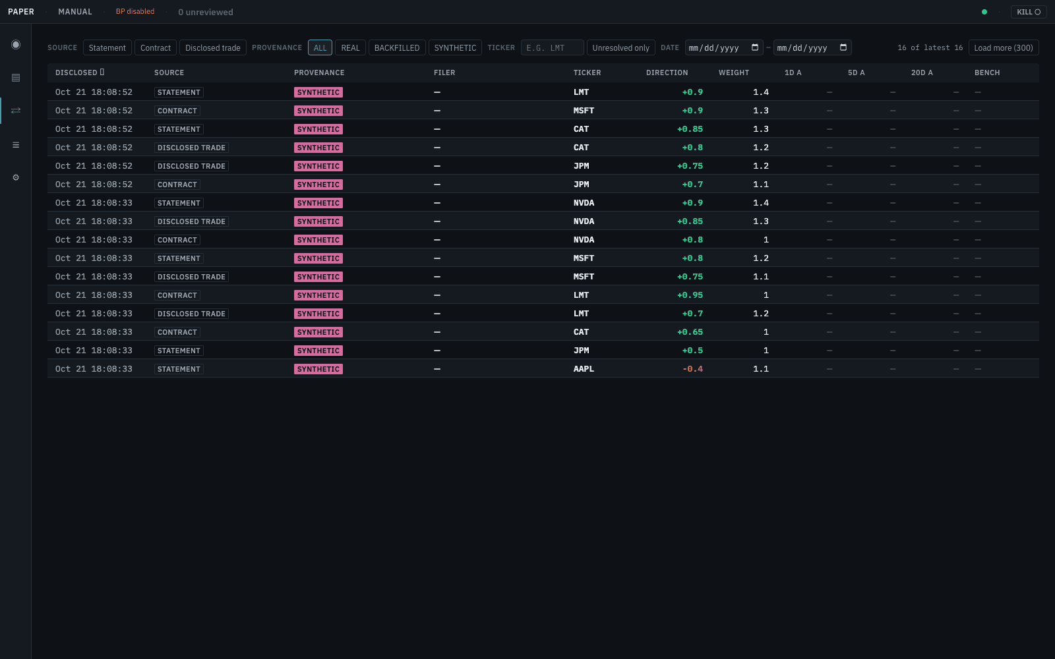Click the WEIGHT column header

pos(734,72)
